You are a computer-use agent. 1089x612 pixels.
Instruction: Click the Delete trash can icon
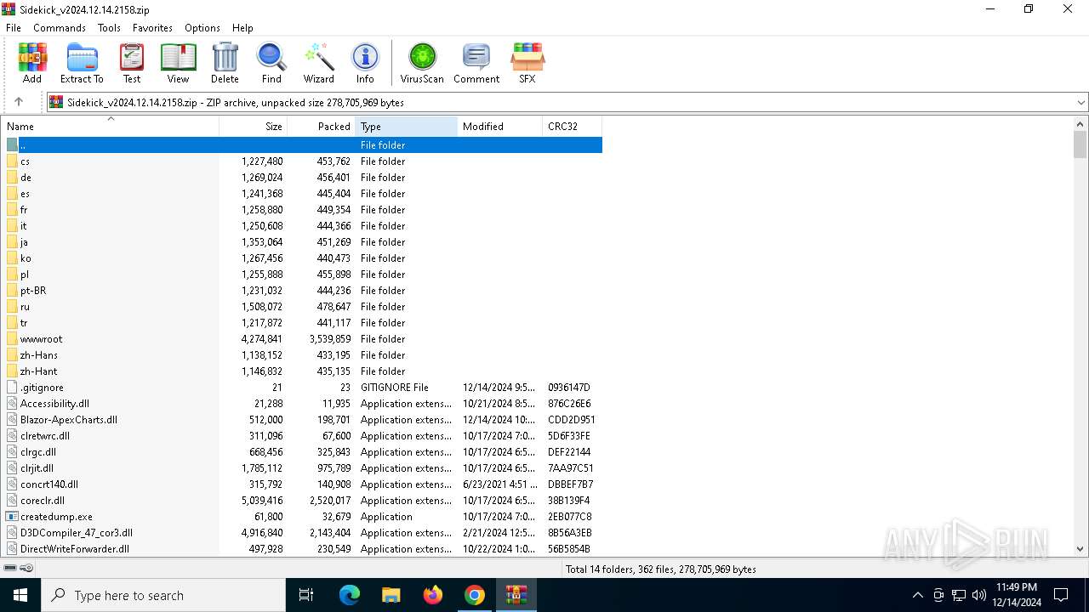(x=225, y=64)
